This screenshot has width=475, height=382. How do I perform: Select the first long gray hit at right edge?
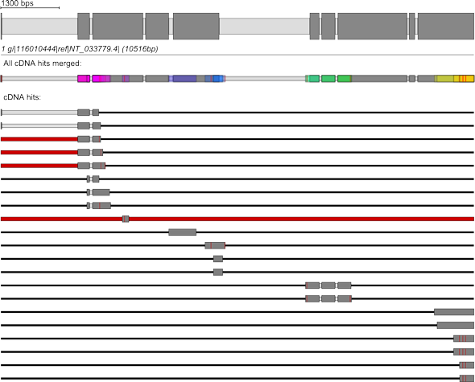click(454, 312)
